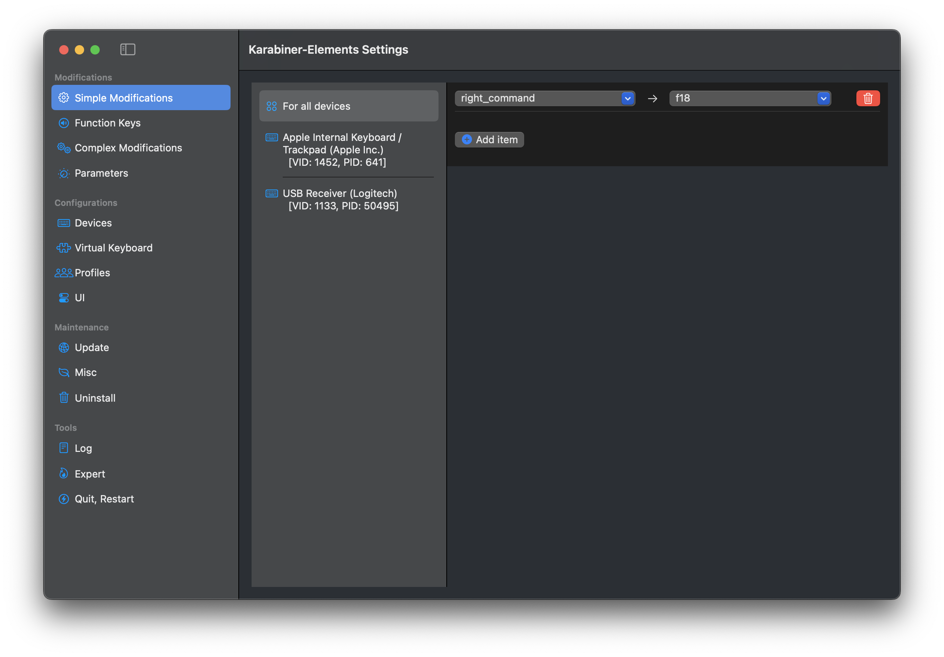944x657 pixels.
Task: Open Simple Modifications section
Action: pyautogui.click(x=141, y=98)
